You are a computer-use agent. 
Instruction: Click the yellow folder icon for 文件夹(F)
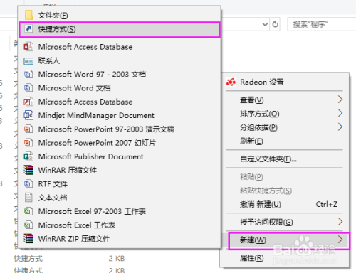tap(28, 15)
